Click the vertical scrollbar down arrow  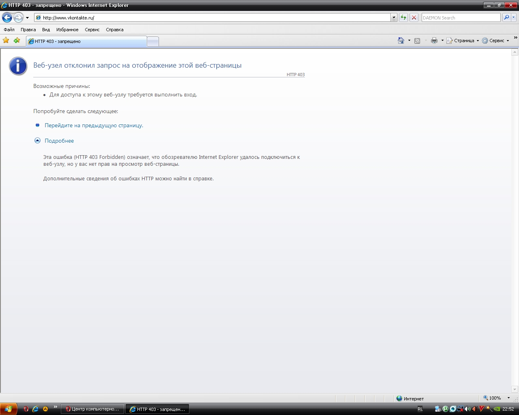click(515, 389)
